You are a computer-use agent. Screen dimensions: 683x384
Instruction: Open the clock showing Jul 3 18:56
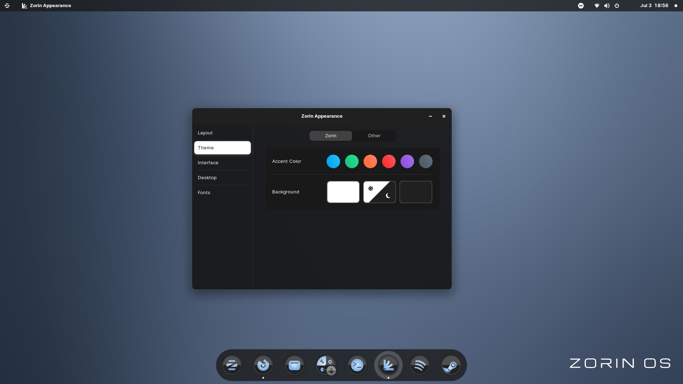[654, 6]
